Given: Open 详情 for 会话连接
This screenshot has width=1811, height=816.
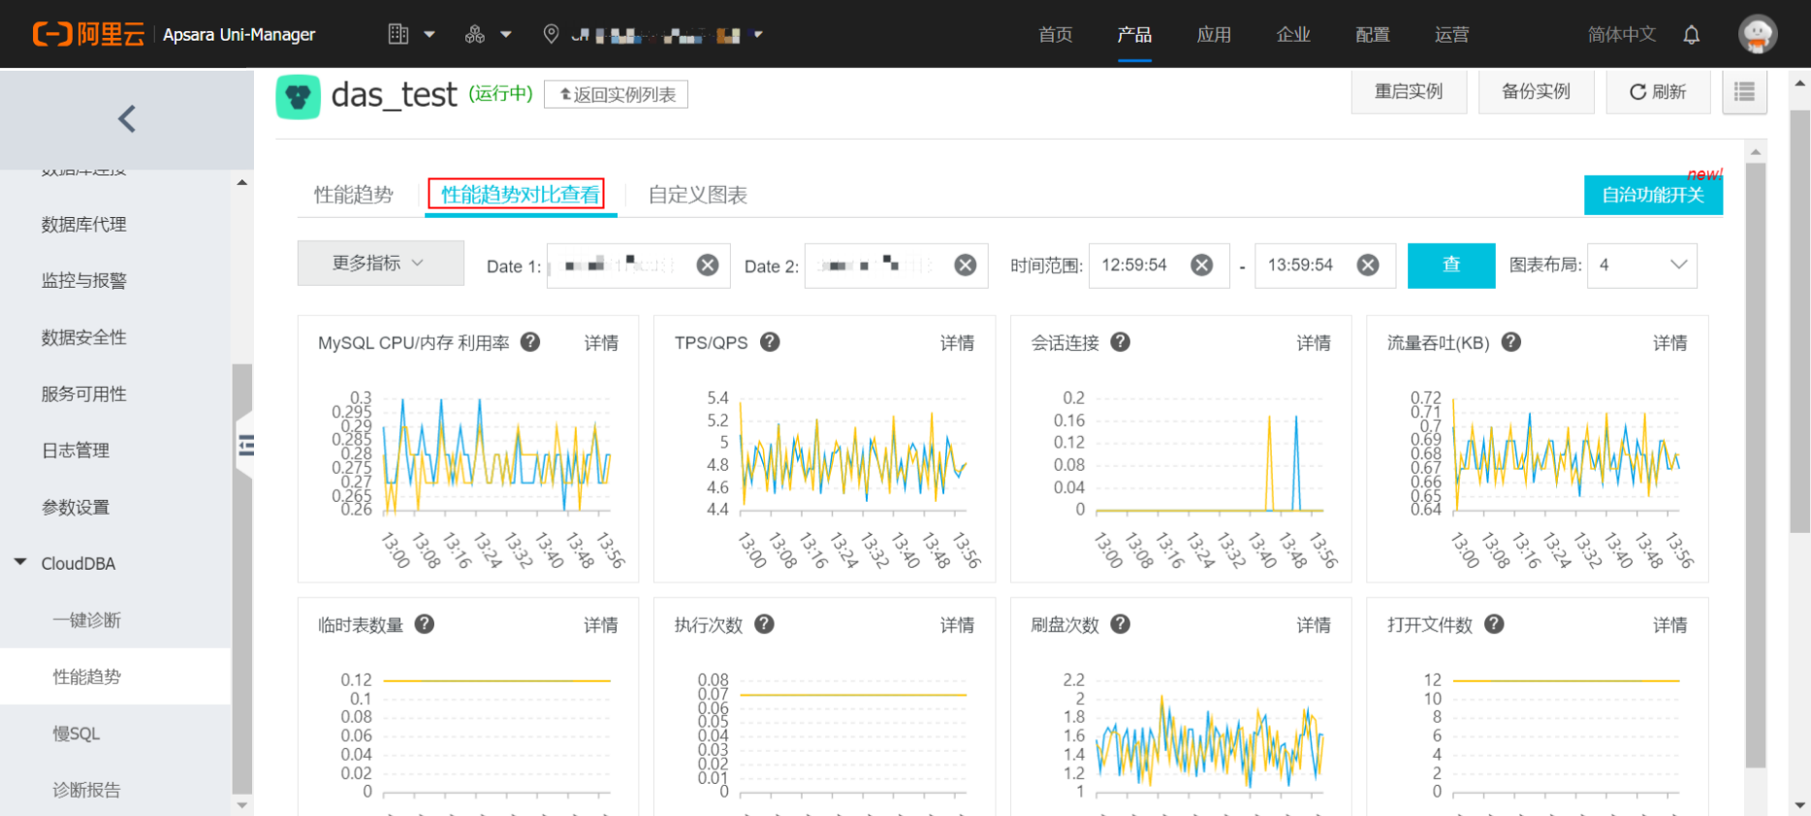Looking at the screenshot, I should click(x=1314, y=343).
